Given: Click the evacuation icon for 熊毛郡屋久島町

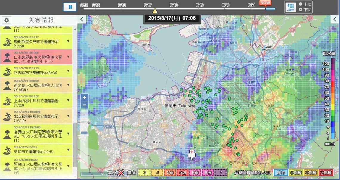Looking at the screenshot, I should (7, 42).
